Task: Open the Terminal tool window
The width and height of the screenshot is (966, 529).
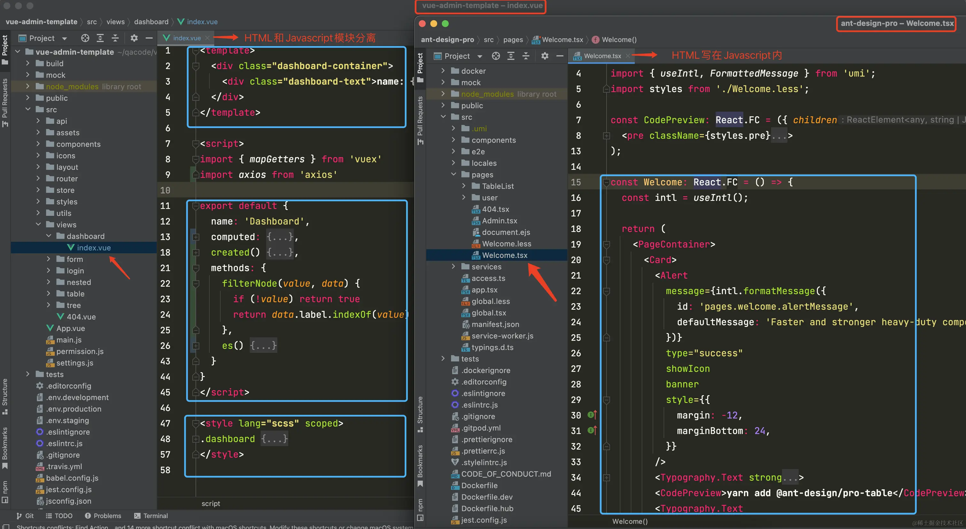Action: [151, 516]
